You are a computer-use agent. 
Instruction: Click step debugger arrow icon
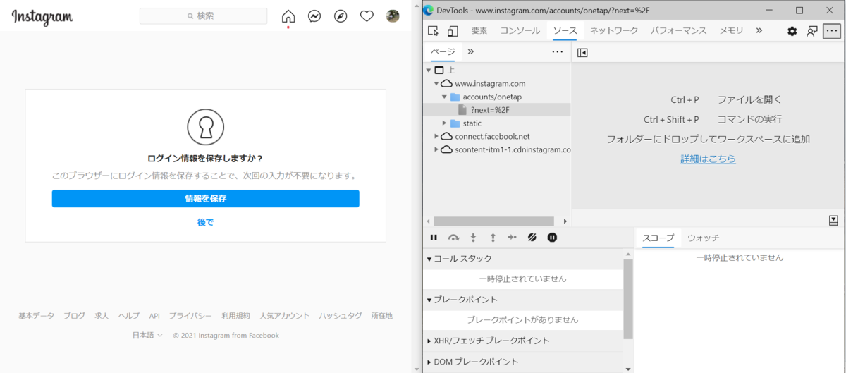point(513,238)
